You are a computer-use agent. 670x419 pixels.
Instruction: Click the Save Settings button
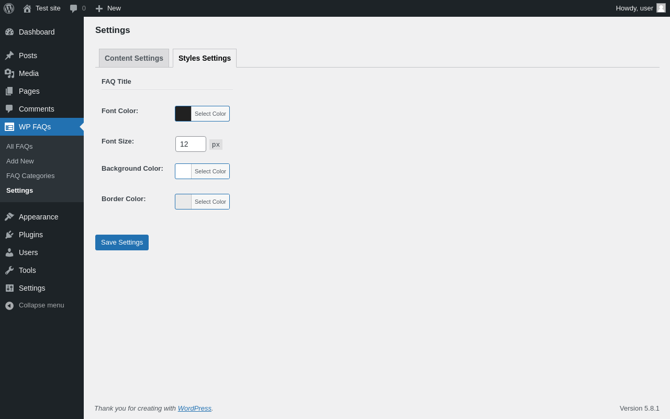(x=122, y=242)
